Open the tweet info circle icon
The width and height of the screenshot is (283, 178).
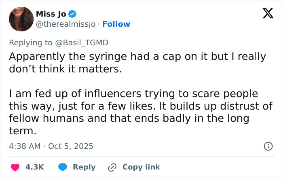click(x=268, y=146)
